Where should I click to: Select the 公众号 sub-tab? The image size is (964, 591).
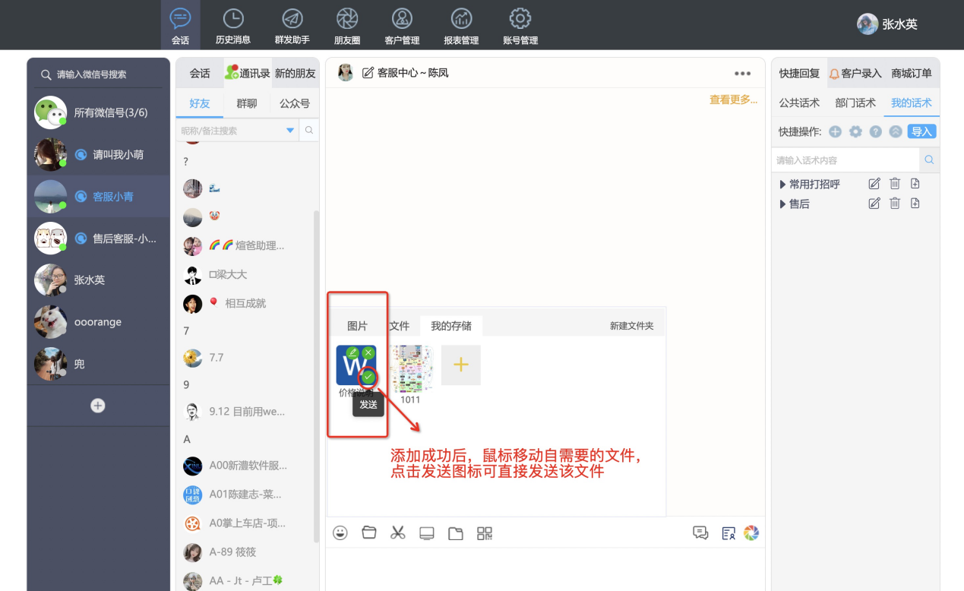point(295,103)
